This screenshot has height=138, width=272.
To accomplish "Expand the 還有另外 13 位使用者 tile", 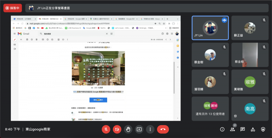I will coord(210,109).
